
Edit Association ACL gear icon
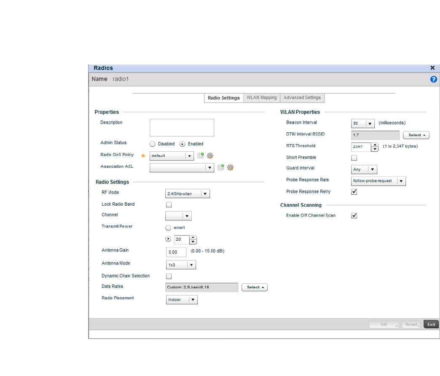click(231, 167)
